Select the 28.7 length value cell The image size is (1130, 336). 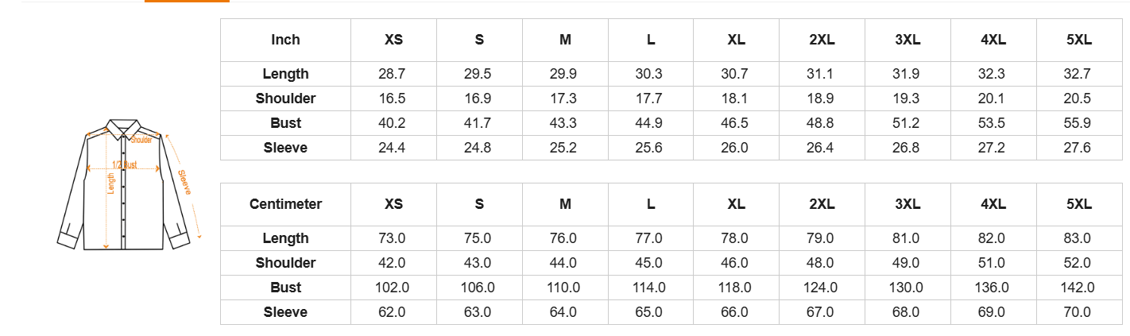point(393,74)
